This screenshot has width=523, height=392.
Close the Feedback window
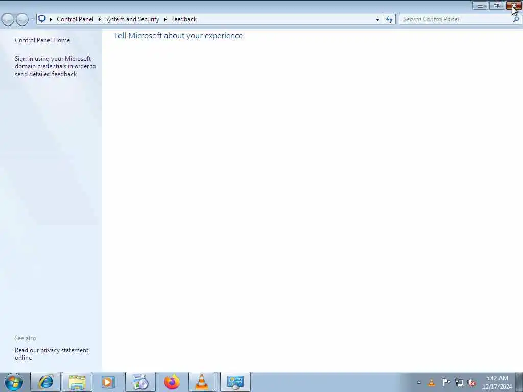click(514, 6)
